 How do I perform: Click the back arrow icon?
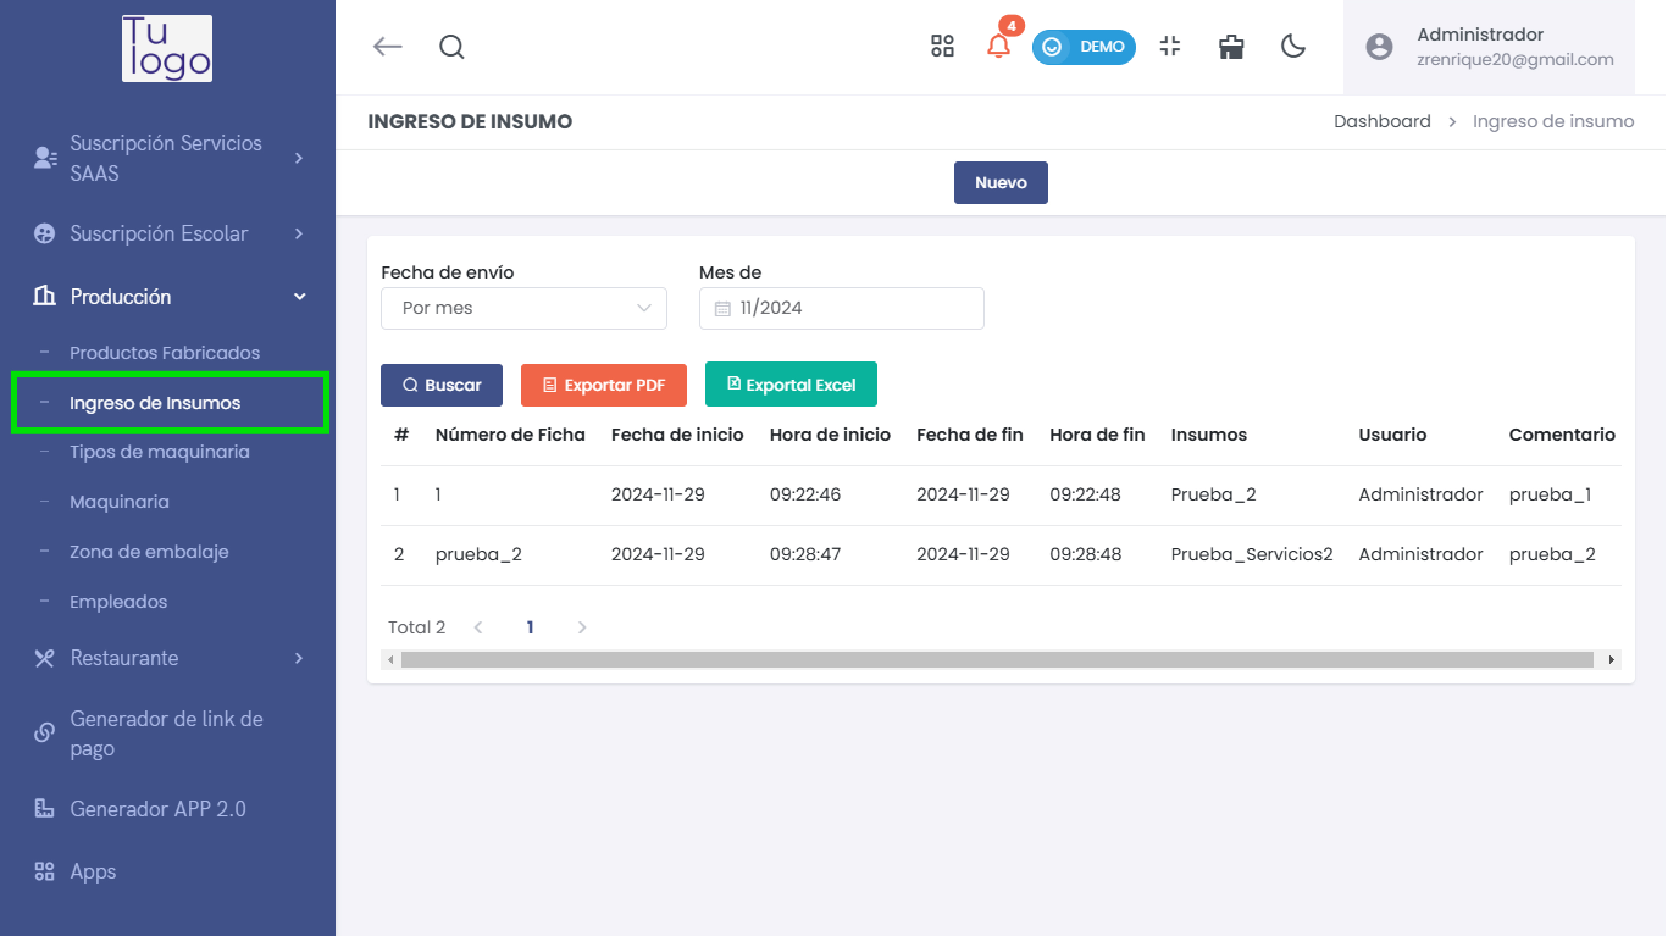point(387,46)
